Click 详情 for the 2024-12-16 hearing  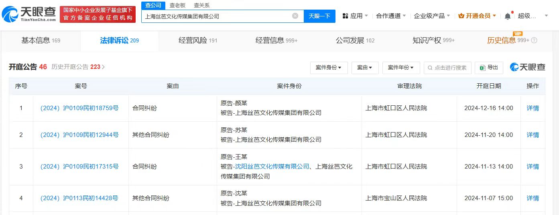click(533, 108)
